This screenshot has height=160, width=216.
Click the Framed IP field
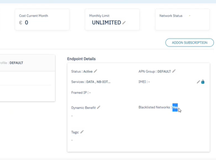point(81,93)
